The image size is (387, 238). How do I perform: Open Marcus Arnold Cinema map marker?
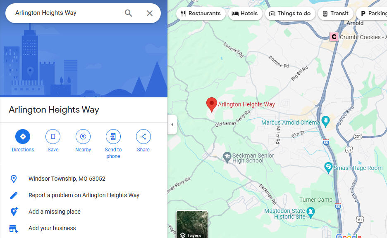[325, 121]
